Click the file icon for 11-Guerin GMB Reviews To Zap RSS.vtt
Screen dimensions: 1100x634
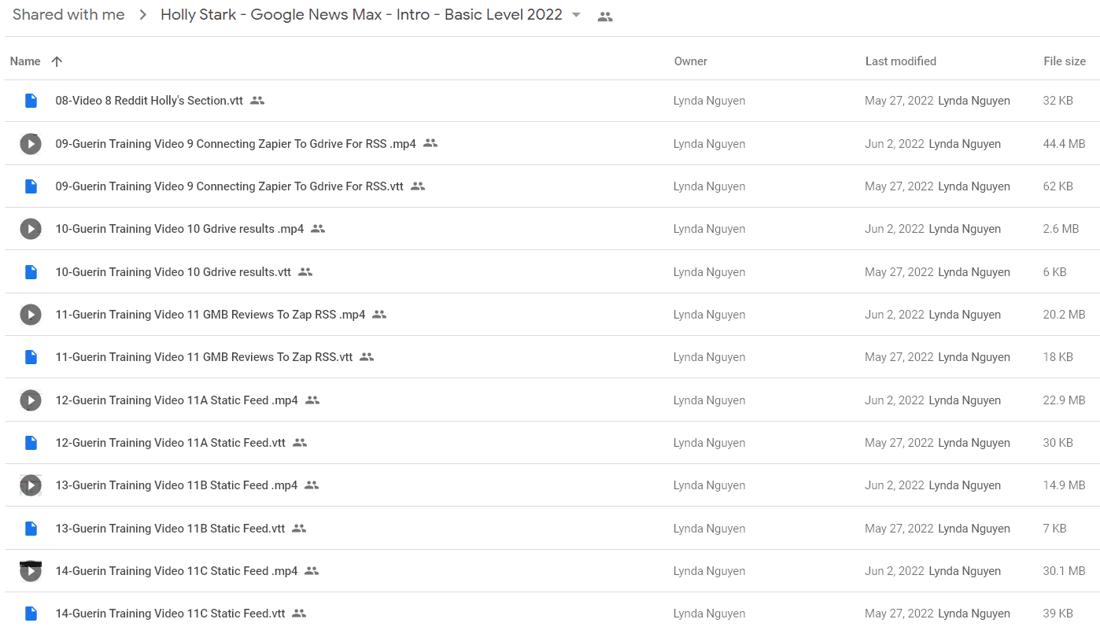point(31,357)
